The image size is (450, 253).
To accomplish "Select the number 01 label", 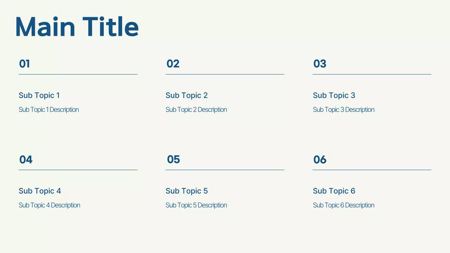I will click(24, 64).
